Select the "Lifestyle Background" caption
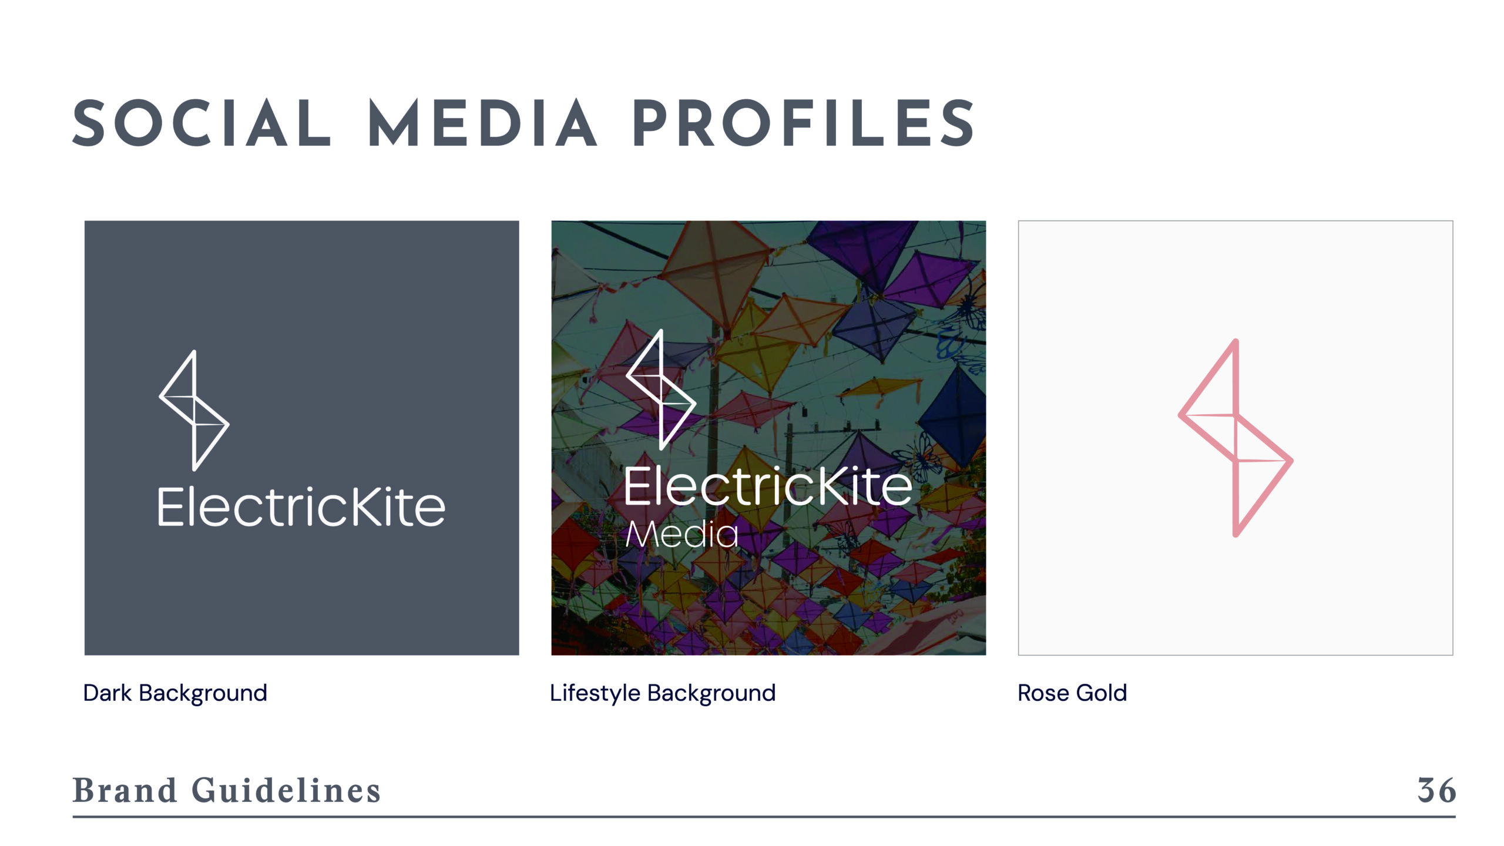This screenshot has width=1504, height=846. pos(663,693)
